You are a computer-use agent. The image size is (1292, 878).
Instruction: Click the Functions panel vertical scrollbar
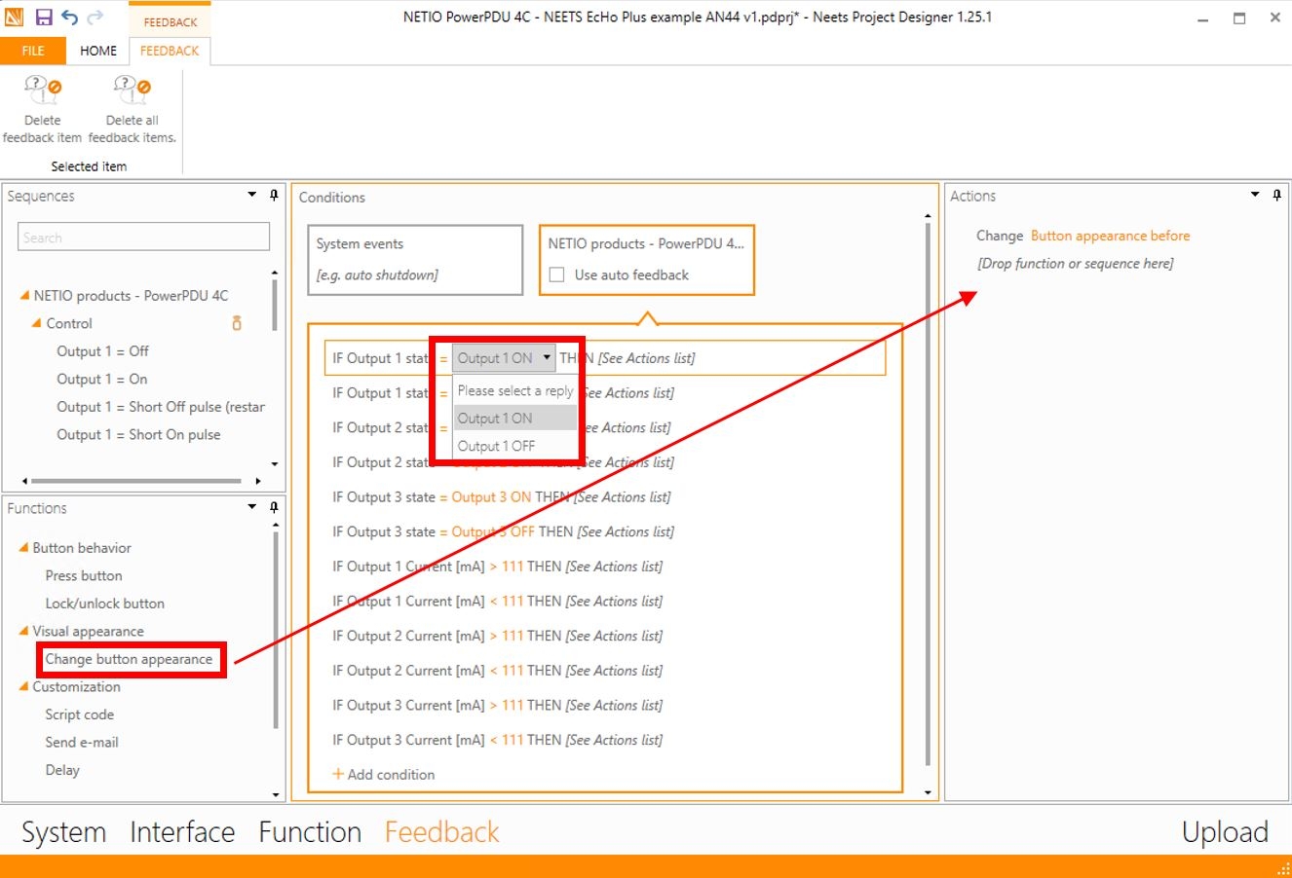click(275, 630)
